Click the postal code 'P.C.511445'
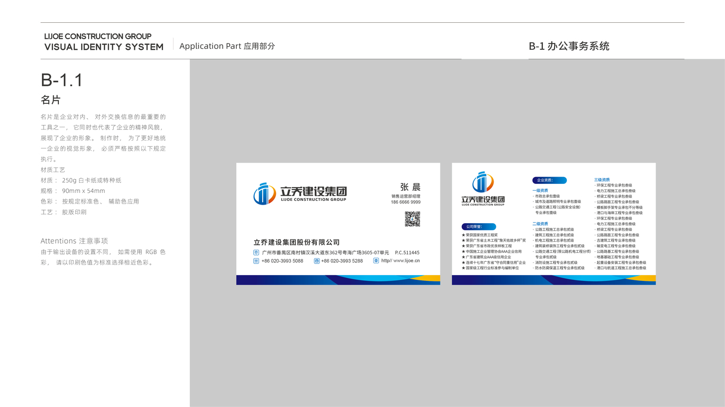 pyautogui.click(x=407, y=253)
